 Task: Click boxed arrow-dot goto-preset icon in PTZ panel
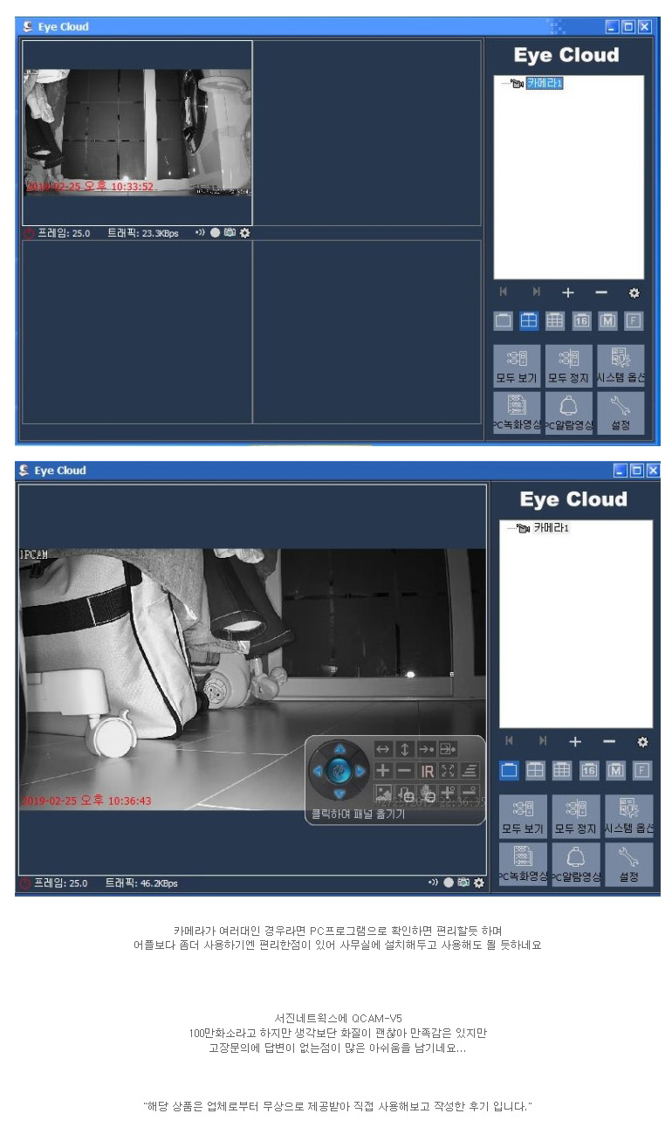[448, 749]
